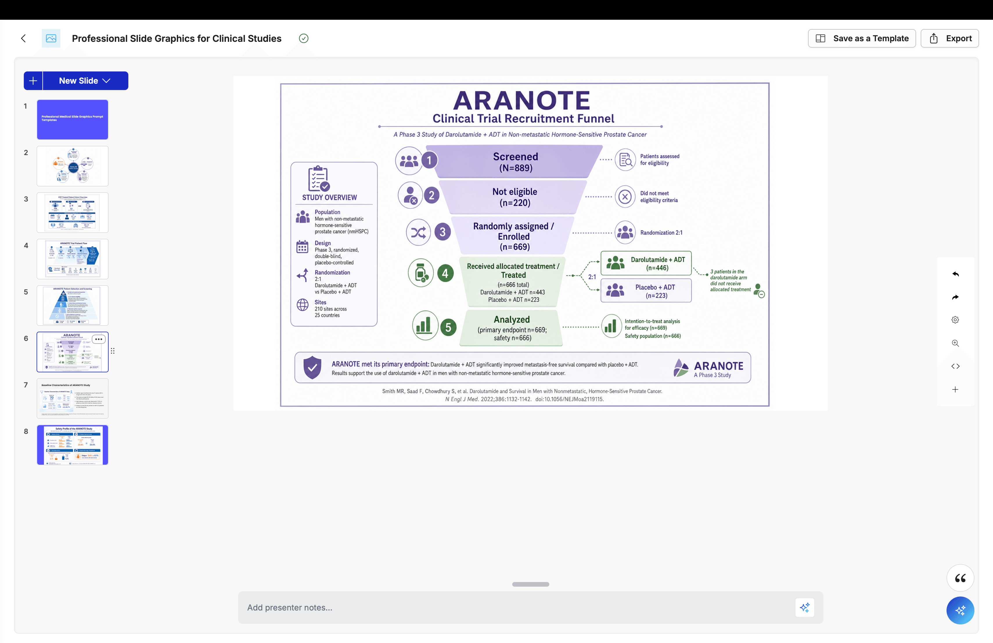Click the plus icon in side toolbar
The width and height of the screenshot is (993, 643).
956,389
